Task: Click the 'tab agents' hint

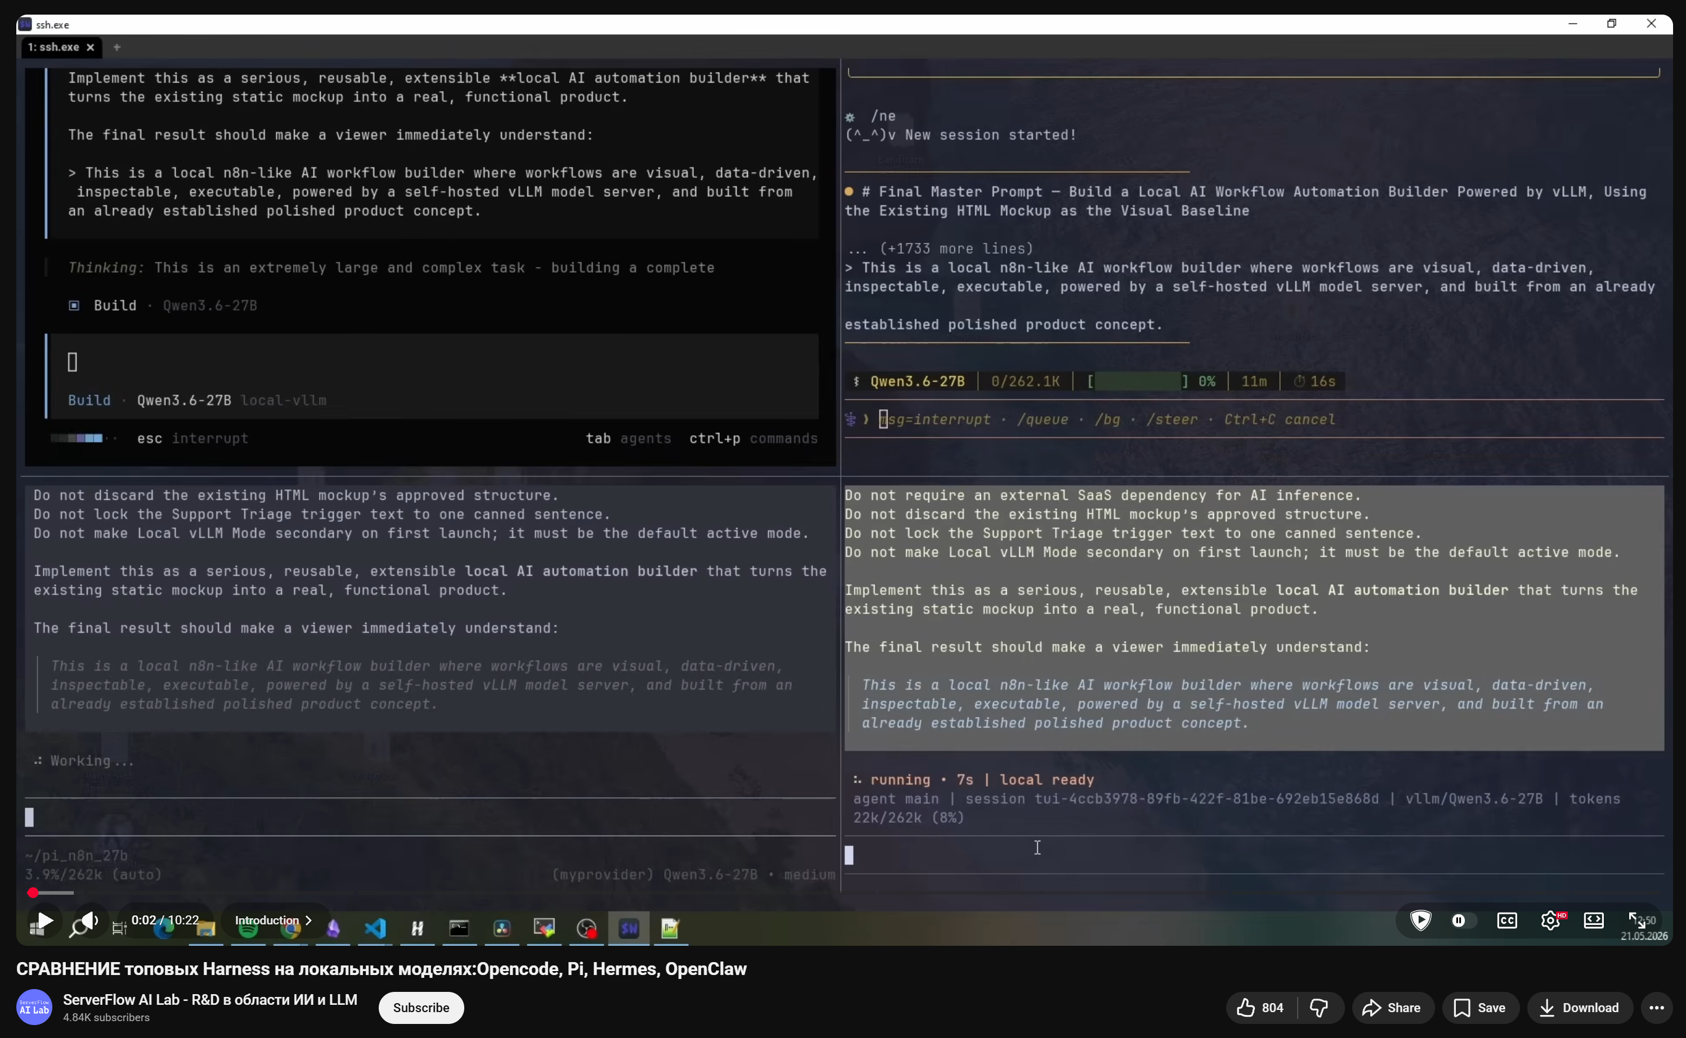Action: click(x=628, y=438)
